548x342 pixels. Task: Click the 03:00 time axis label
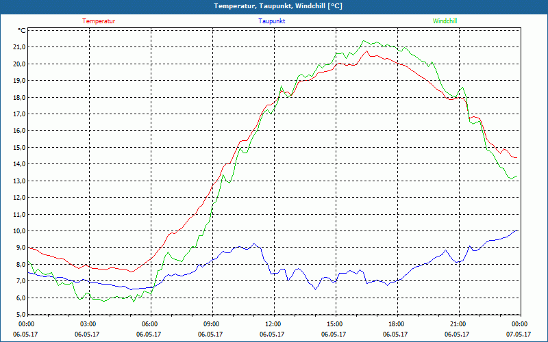(89, 324)
